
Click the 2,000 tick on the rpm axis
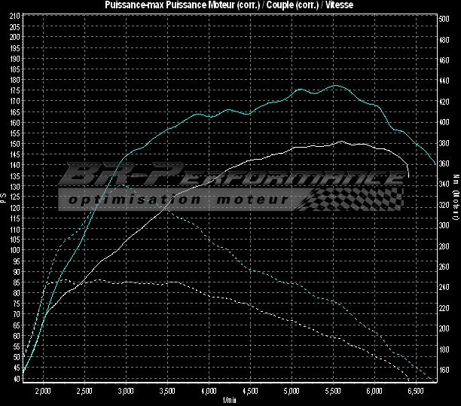tap(43, 391)
